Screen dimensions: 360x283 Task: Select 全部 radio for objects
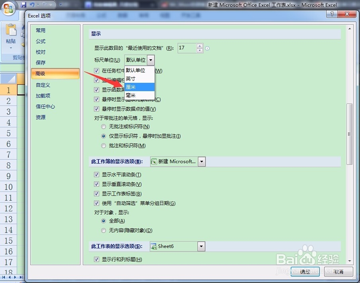click(x=104, y=221)
